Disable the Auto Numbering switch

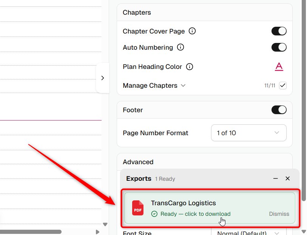pos(279,47)
